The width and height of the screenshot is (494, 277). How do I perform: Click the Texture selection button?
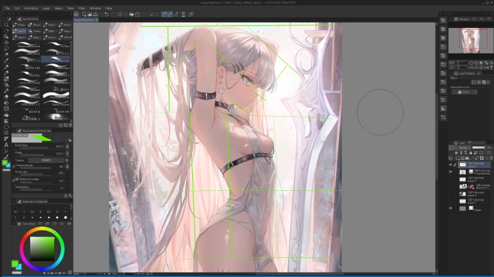[x=47, y=160]
